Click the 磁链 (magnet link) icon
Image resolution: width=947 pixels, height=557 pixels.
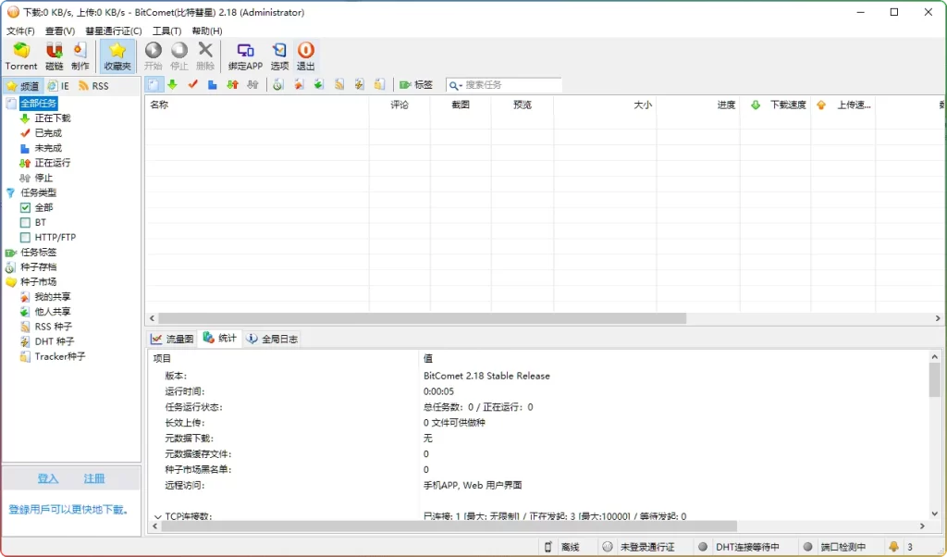tap(53, 56)
